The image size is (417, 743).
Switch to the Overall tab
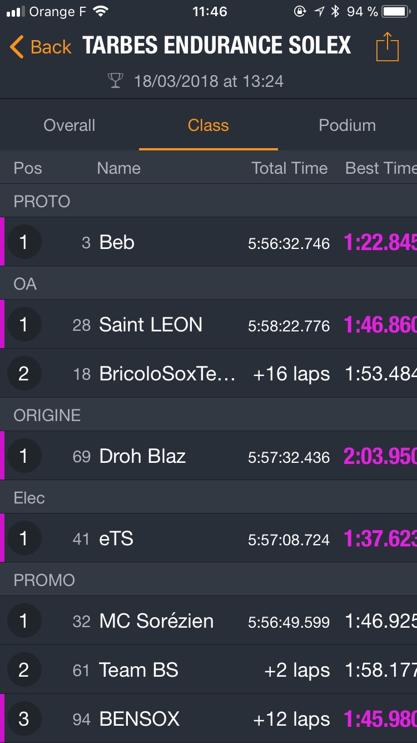coord(69,125)
